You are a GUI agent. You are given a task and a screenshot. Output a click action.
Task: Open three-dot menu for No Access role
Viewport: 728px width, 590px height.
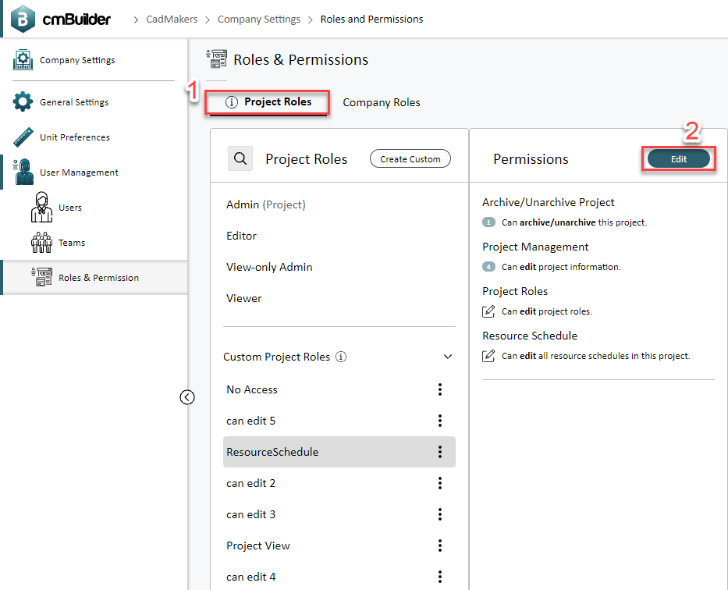tap(439, 389)
